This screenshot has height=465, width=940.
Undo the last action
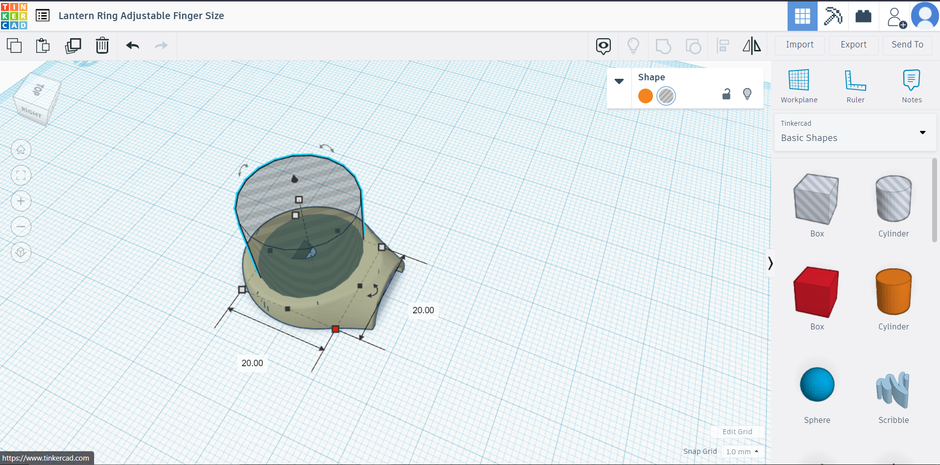[132, 46]
